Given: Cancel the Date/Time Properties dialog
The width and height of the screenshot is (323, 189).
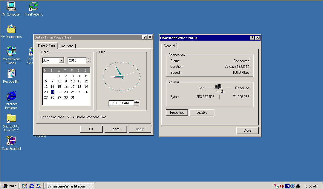Looking at the screenshot, I should point(115,129).
